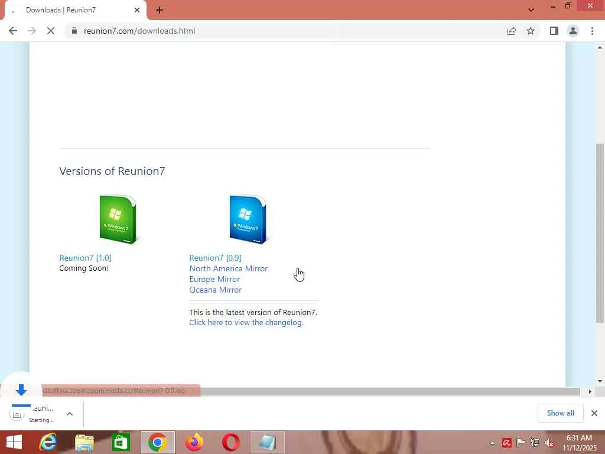Open the Action Center flag icon
This screenshot has height=454, width=605.
pos(521,442)
